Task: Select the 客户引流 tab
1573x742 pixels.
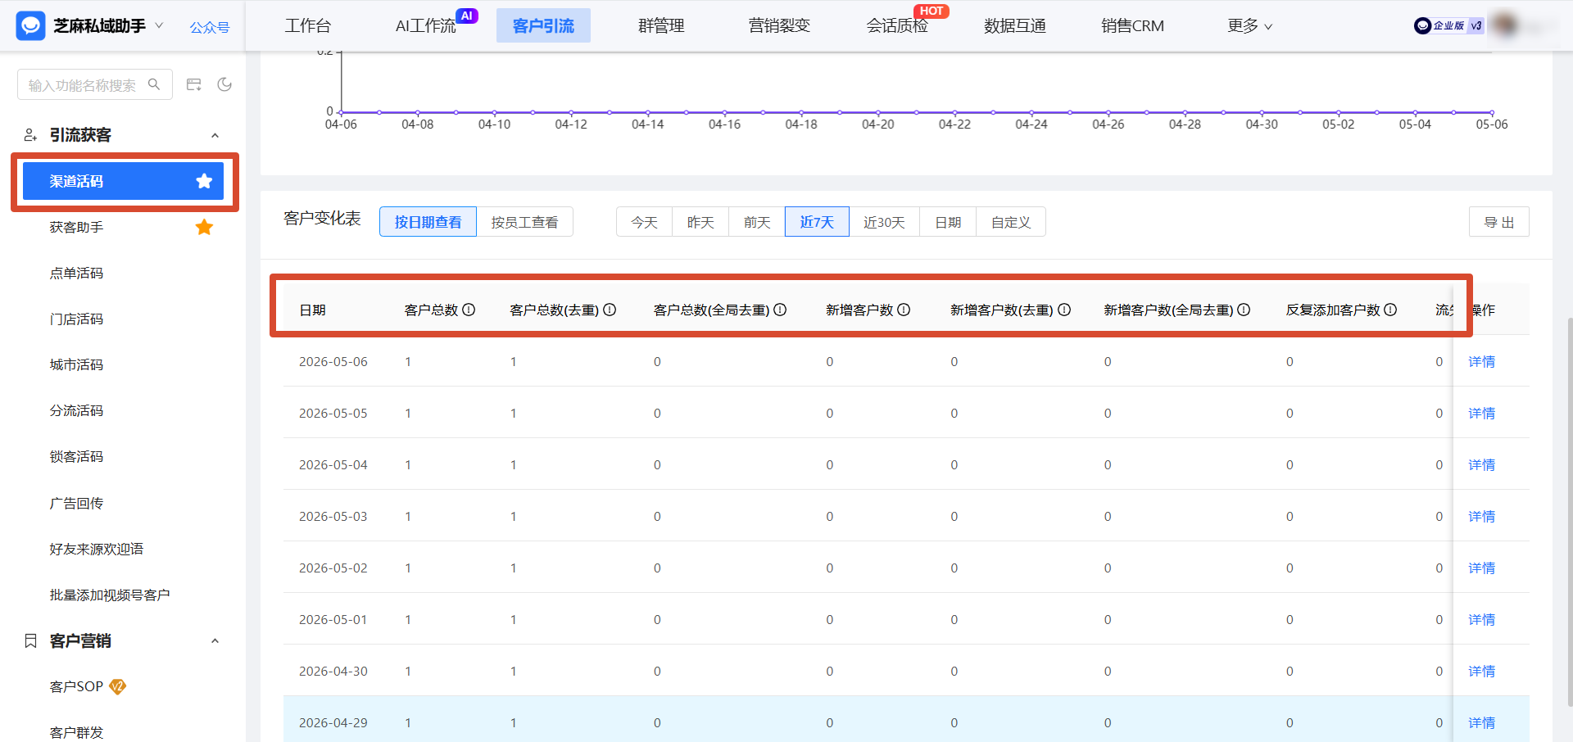Action: [543, 26]
